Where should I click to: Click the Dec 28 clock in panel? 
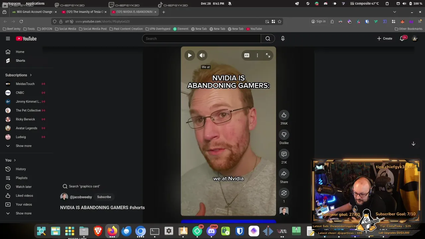pyautogui.click(x=212, y=3)
